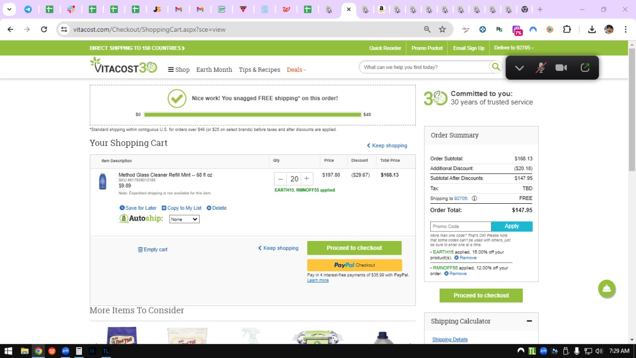Decrease the quantity with the minus button
Screen dimensions: 636x358
[281, 179]
